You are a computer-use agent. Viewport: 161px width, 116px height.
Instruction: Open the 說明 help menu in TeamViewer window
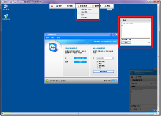click(x=58, y=38)
